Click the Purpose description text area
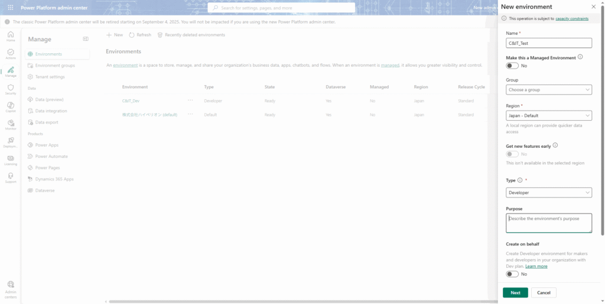This screenshot has width=605, height=304. coord(549,223)
